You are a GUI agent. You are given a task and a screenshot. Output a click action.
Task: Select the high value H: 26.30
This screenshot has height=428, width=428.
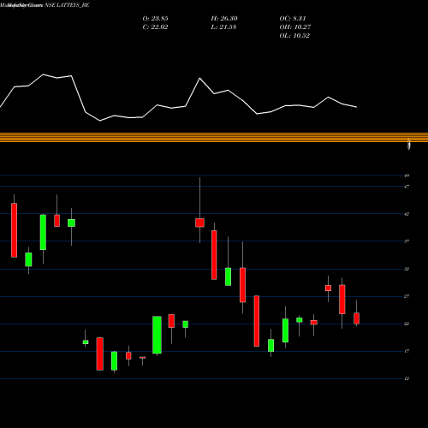(x=224, y=19)
